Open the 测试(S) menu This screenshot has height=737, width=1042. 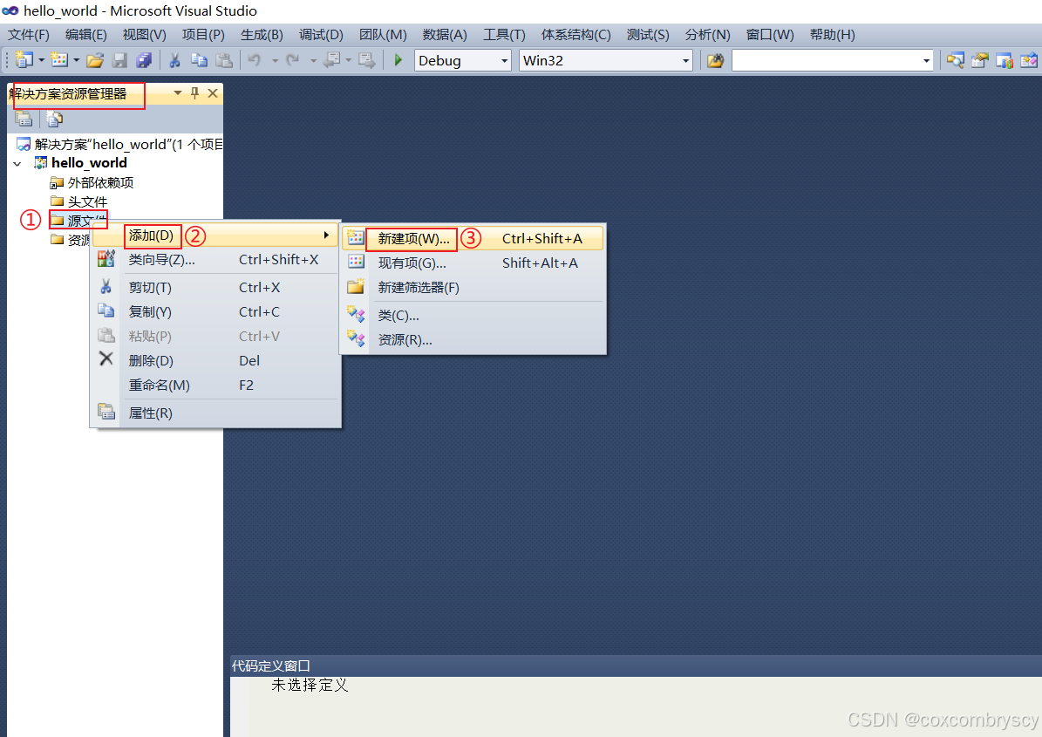coord(648,35)
